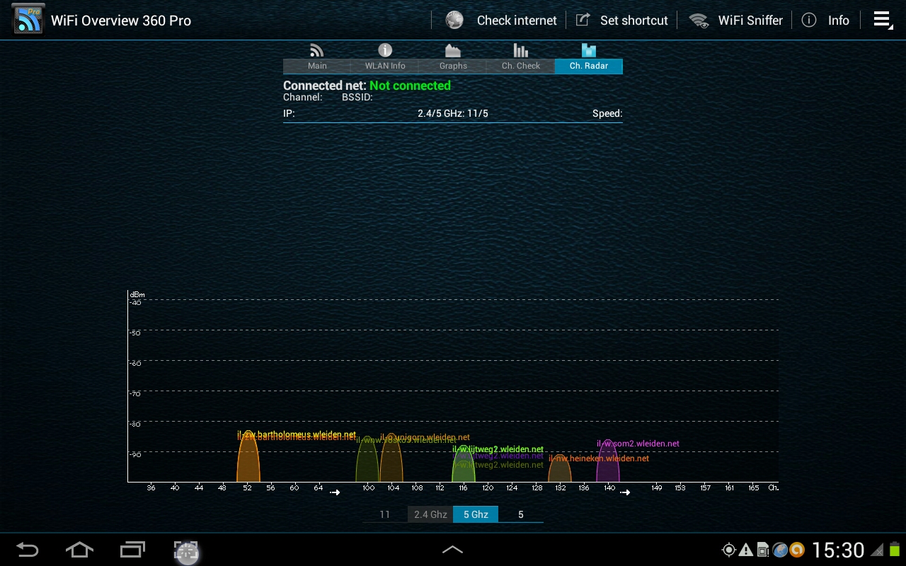
Task: Switch to the 2.4 Ghz band
Action: 430,514
